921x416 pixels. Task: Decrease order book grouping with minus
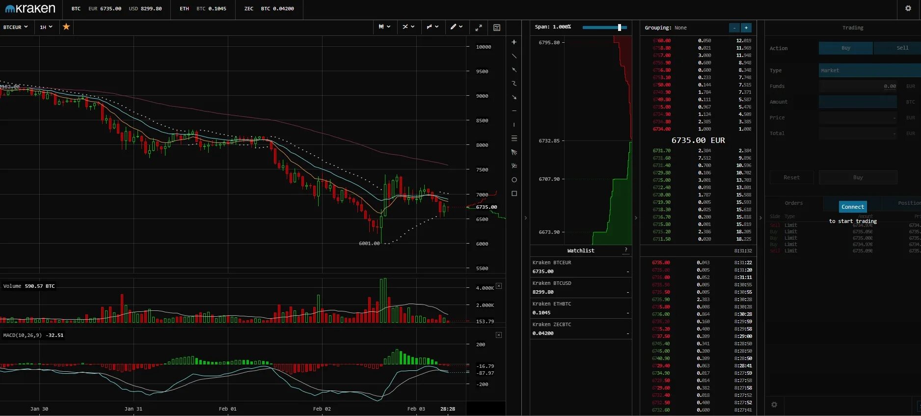pyautogui.click(x=734, y=28)
